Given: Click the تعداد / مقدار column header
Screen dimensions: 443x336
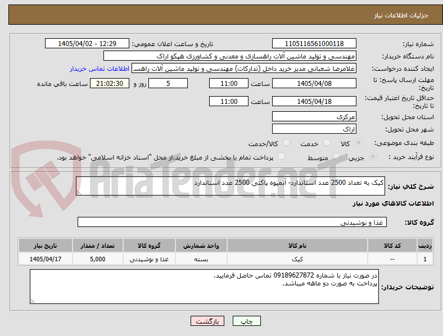Looking at the screenshot, I should (x=97, y=246).
